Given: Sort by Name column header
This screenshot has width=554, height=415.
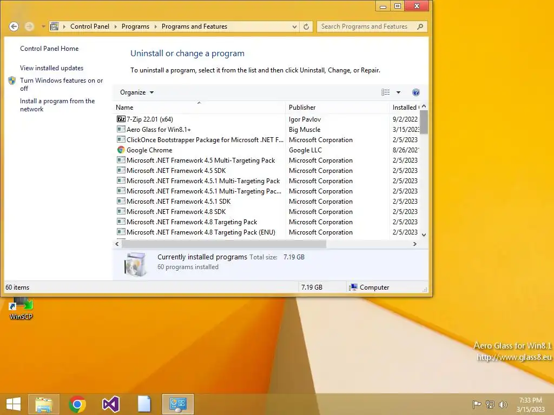Looking at the screenshot, I should (x=199, y=108).
